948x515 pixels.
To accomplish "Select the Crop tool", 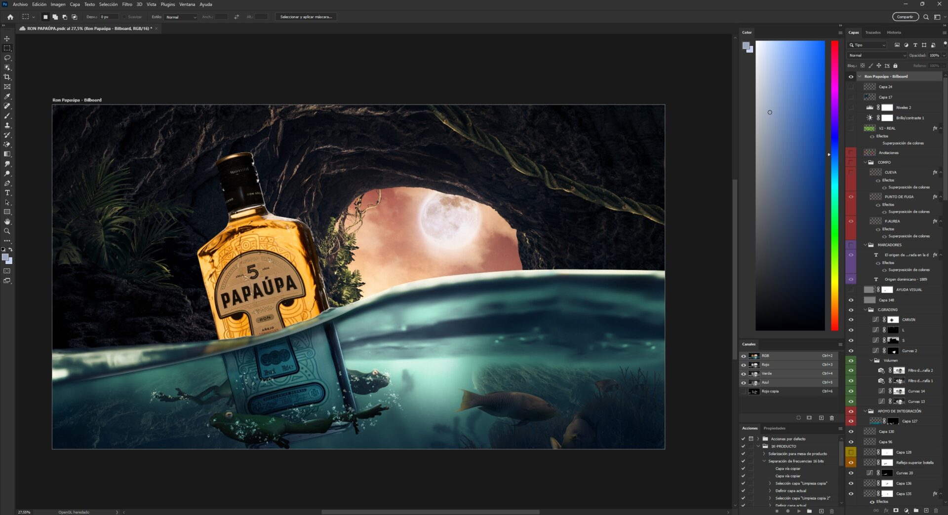I will pyautogui.click(x=7, y=77).
